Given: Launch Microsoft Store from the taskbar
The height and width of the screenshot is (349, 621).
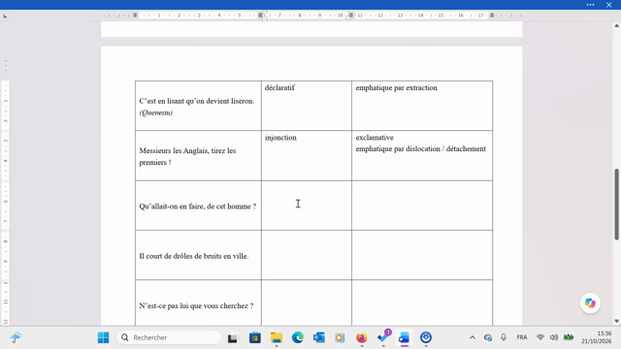Looking at the screenshot, I should click(x=254, y=338).
